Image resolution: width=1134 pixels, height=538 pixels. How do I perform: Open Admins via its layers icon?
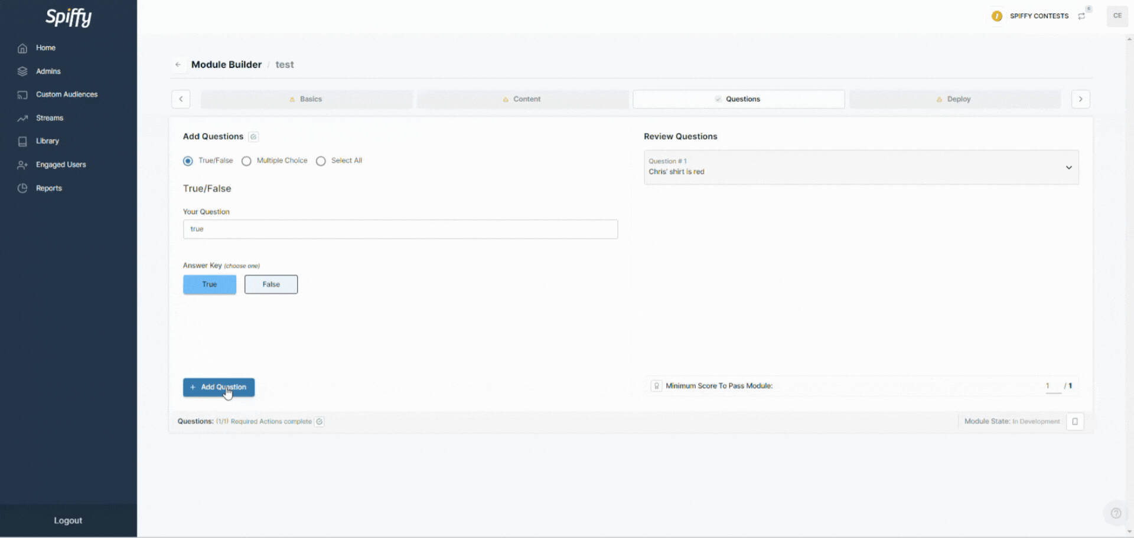click(x=22, y=71)
